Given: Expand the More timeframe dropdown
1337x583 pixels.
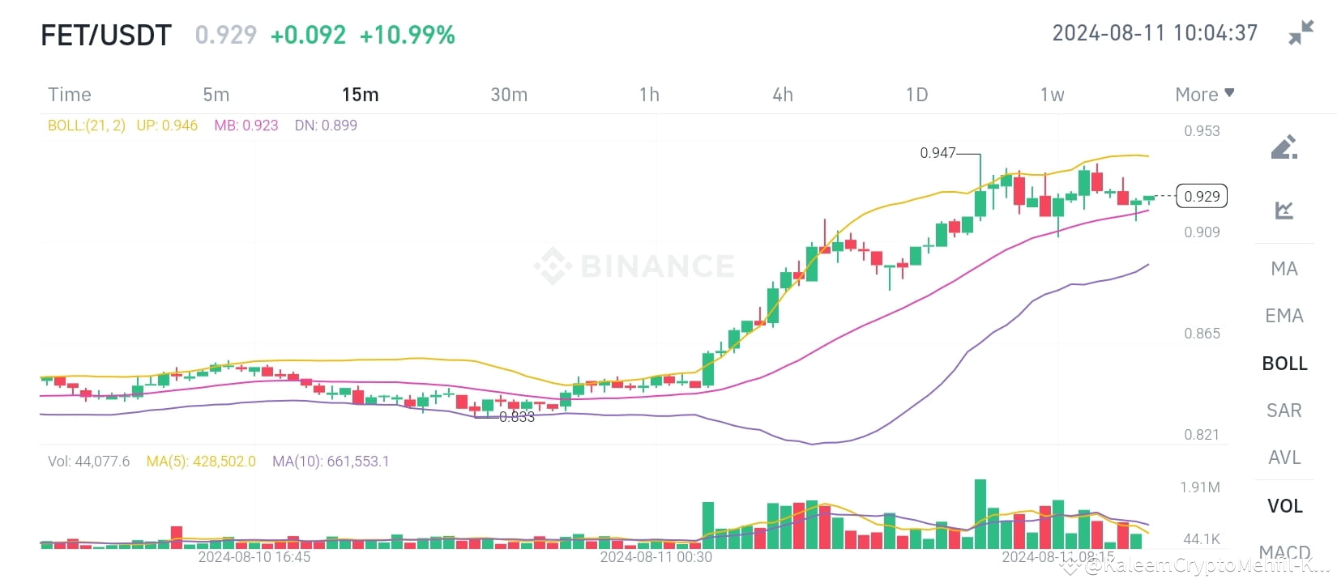Looking at the screenshot, I should click(x=1204, y=94).
